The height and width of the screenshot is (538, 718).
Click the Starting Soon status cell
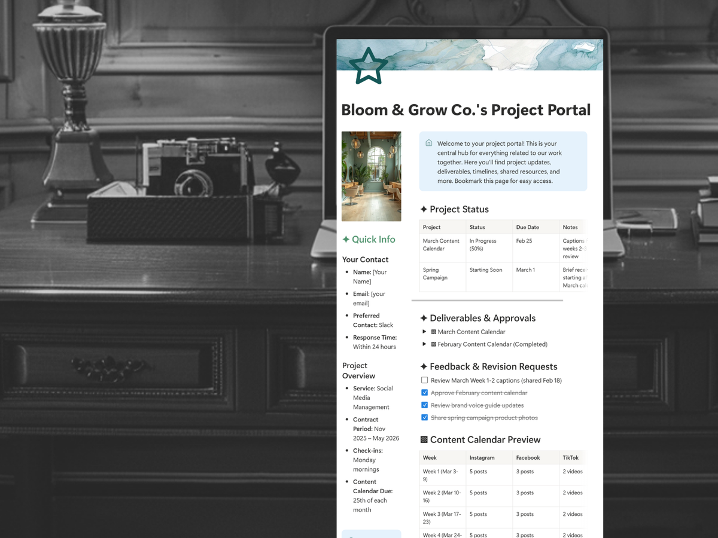489,277
